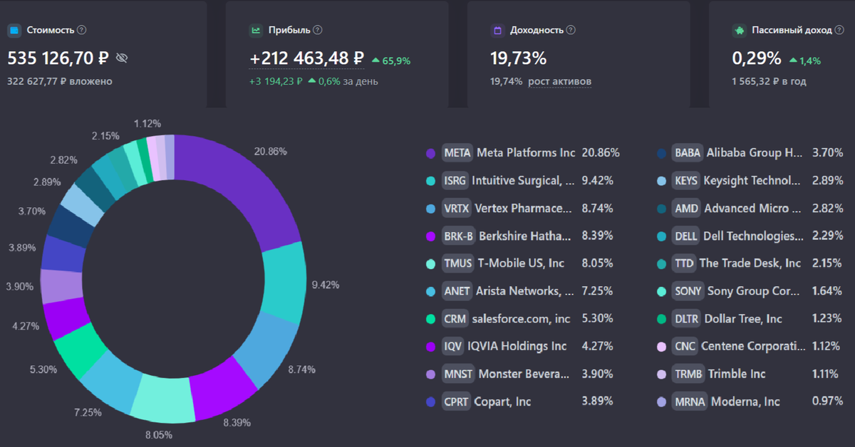Click the Dollar Tree, Inc legend name
Screen dimensions: 855x447
(743, 319)
